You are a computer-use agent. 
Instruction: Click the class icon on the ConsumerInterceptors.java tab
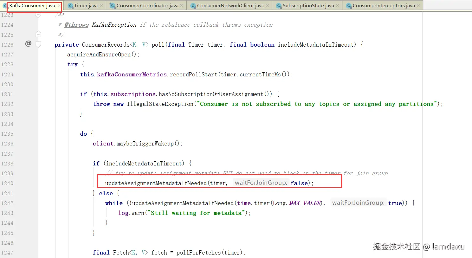coord(349,6)
